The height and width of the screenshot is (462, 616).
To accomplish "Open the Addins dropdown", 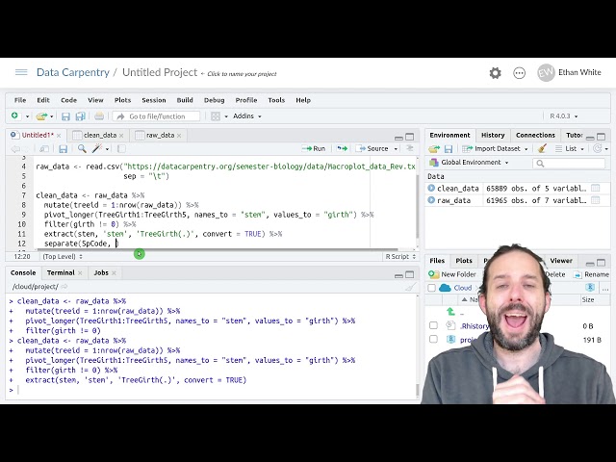I will (x=247, y=116).
